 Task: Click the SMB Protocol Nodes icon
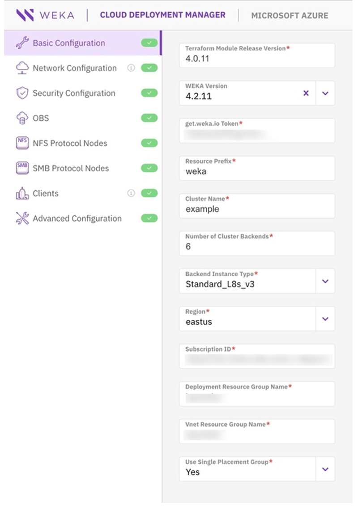pyautogui.click(x=21, y=168)
